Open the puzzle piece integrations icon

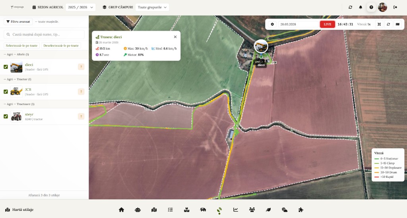tap(301, 210)
